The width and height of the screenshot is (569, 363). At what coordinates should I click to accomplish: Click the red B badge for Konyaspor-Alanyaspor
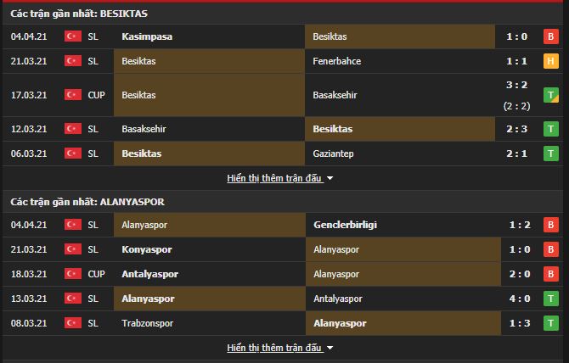[550, 249]
